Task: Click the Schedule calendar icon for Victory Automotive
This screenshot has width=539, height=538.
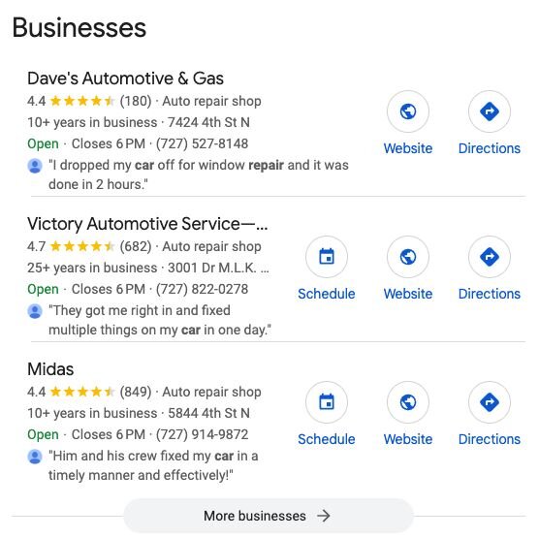Action: pyautogui.click(x=327, y=257)
